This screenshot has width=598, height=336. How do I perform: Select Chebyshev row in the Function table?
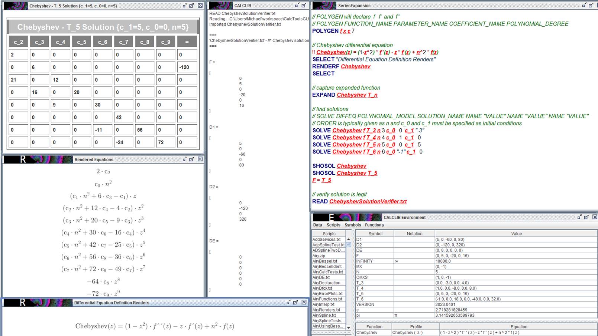pos(476,333)
